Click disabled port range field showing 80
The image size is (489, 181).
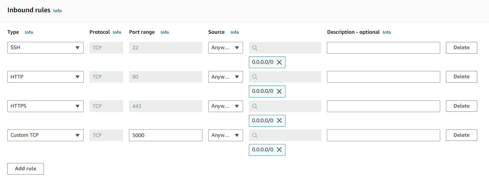pyautogui.click(x=166, y=77)
